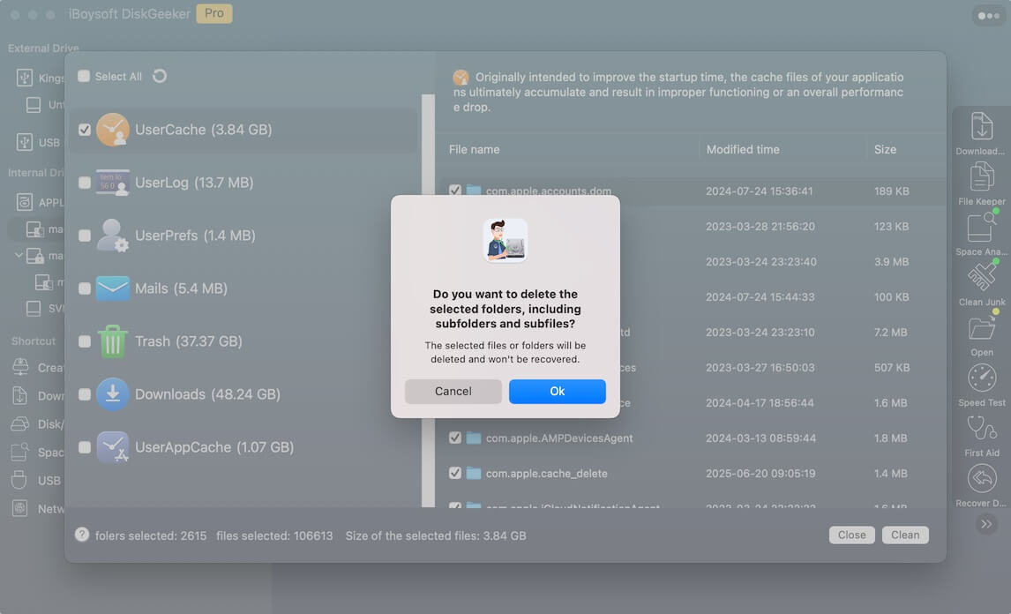
Task: Collapse the sidebar disk tree chevron
Action: pyautogui.click(x=18, y=256)
